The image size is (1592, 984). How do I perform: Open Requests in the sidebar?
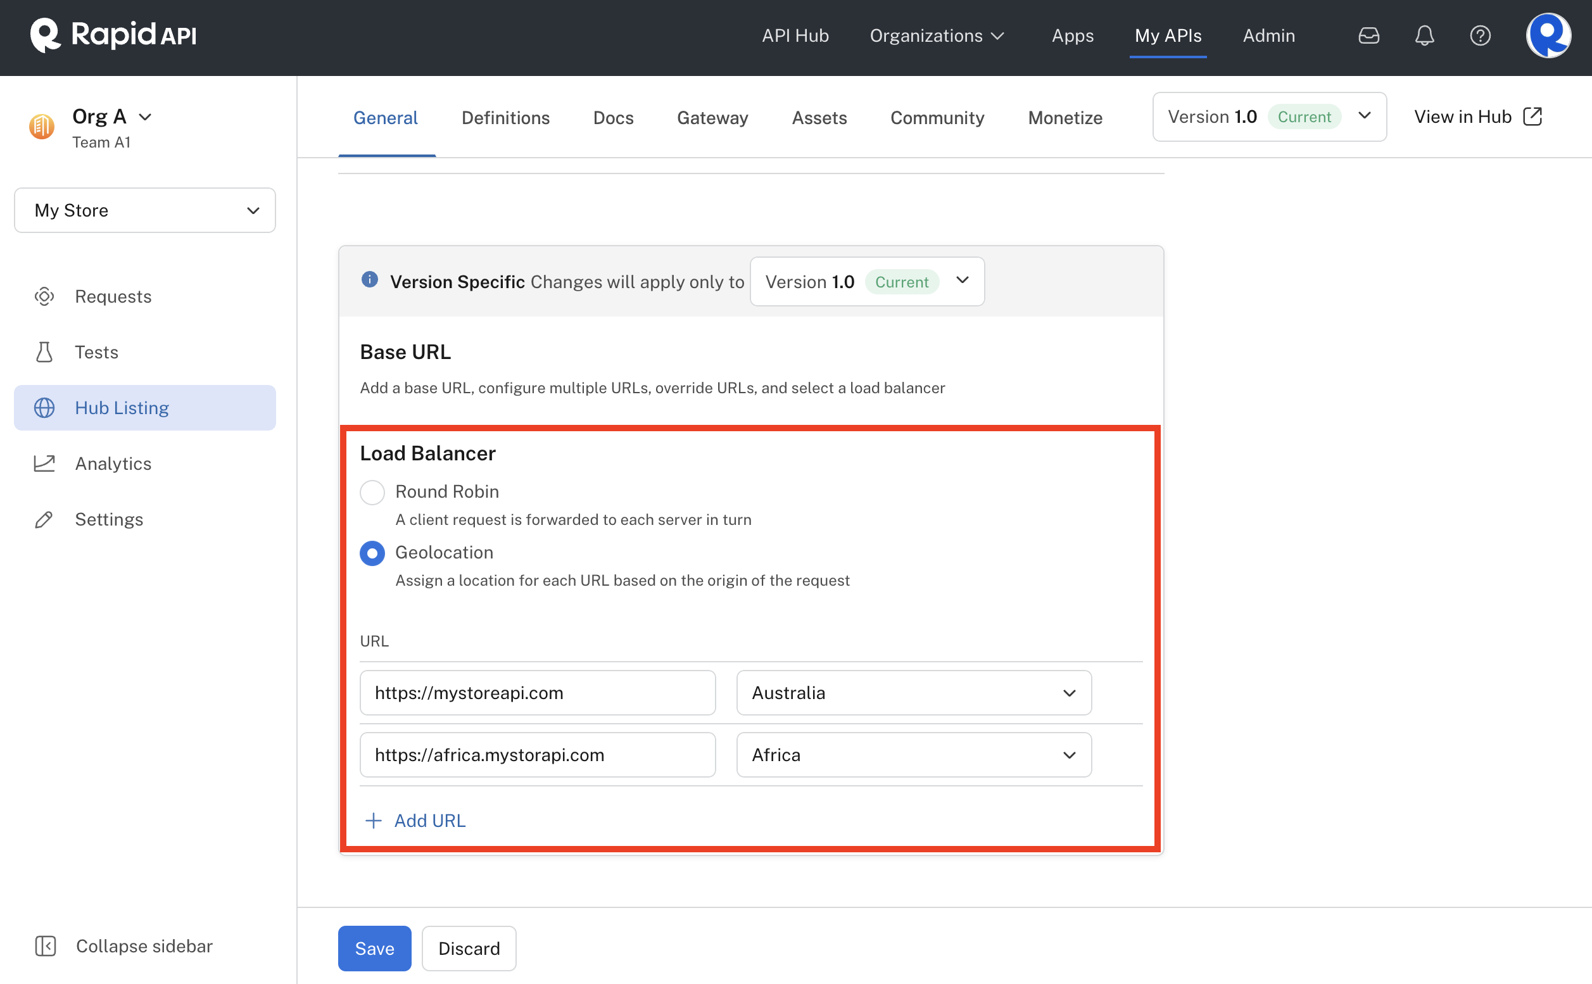pyautogui.click(x=144, y=297)
